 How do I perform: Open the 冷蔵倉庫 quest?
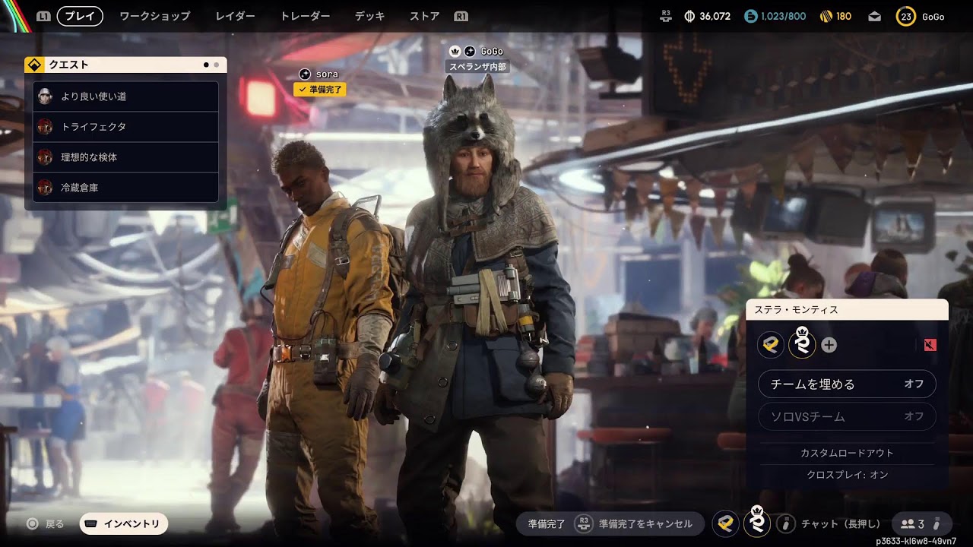(126, 188)
